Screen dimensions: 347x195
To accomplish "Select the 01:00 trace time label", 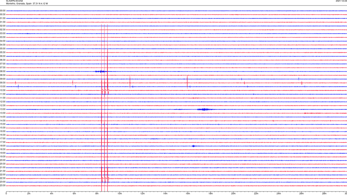I will point(3,18).
